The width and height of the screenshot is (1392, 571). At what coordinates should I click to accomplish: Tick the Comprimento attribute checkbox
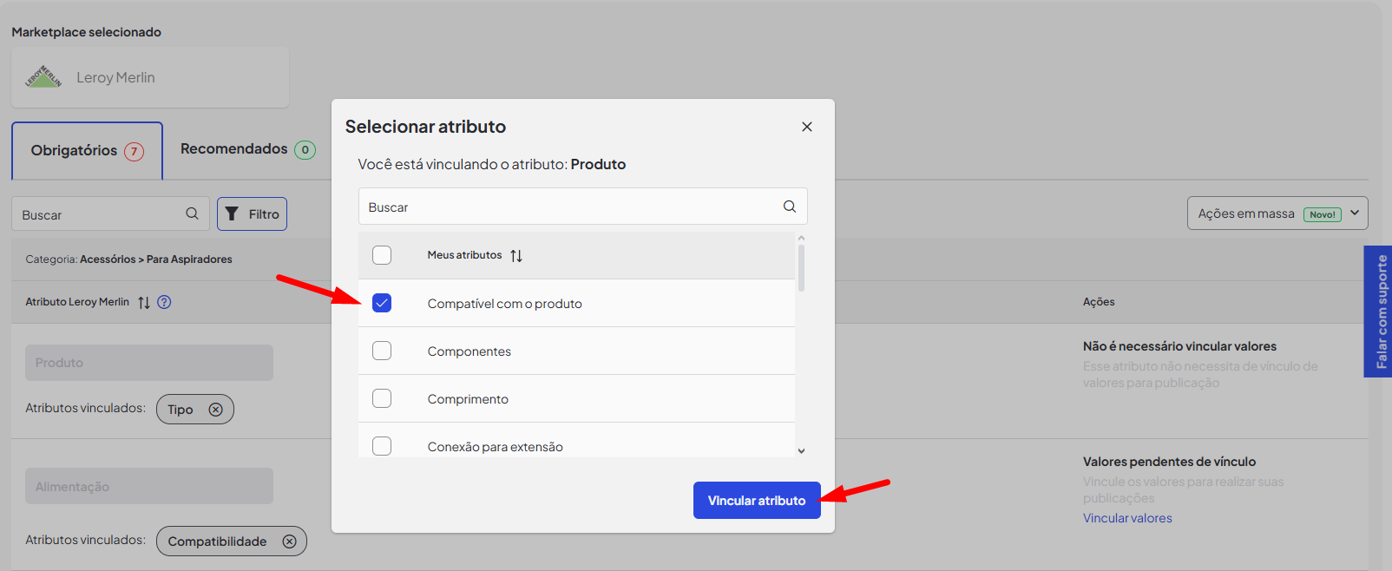pos(382,398)
